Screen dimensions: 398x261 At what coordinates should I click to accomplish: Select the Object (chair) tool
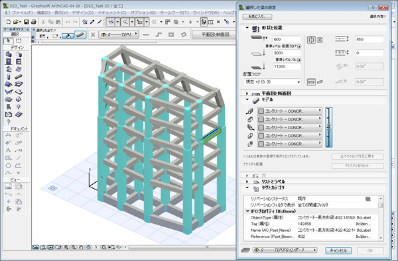pyautogui.click(x=9, y=107)
